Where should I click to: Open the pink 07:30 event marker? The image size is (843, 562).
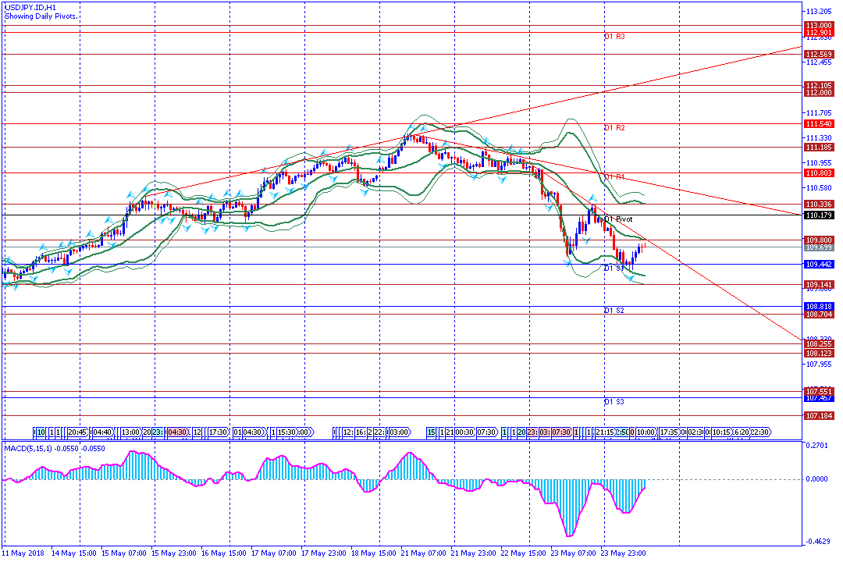[561, 432]
